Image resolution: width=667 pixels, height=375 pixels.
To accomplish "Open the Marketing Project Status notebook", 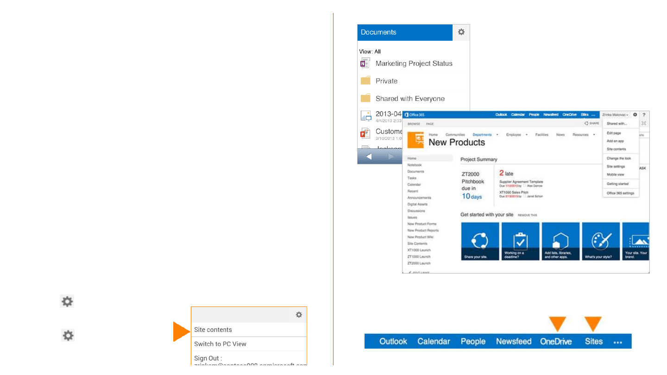I will (414, 63).
